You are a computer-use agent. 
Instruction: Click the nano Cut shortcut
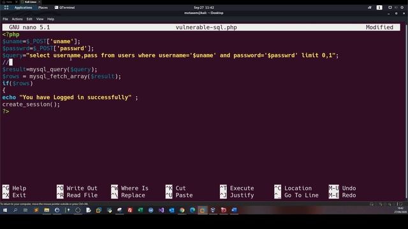tap(176, 188)
